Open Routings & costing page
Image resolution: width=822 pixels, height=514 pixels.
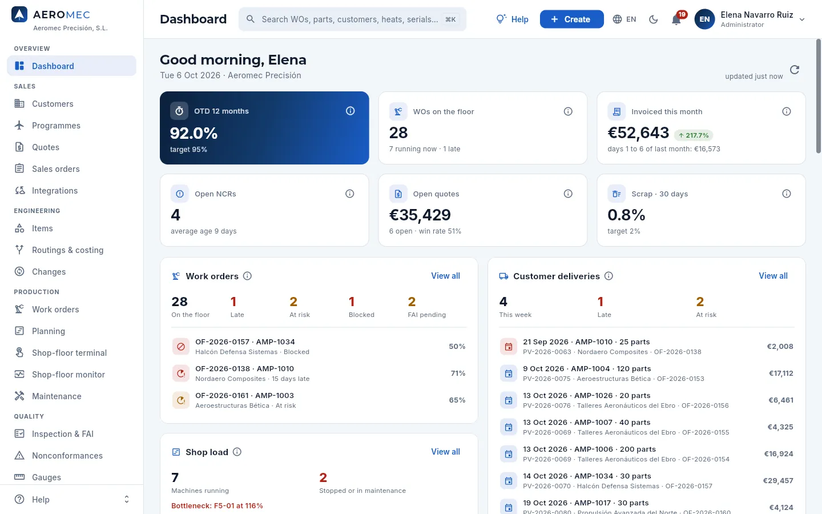point(72,250)
